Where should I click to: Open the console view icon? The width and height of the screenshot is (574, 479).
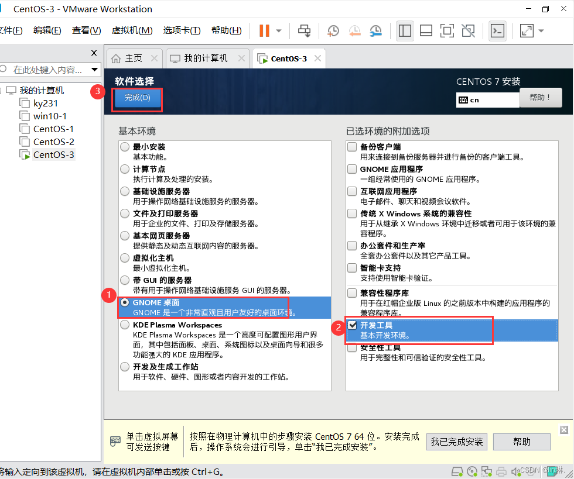tap(497, 31)
